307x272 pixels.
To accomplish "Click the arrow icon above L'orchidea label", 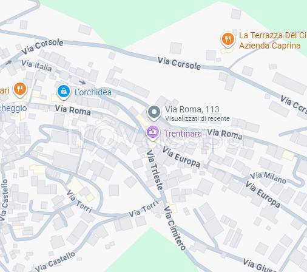I will pos(83,82).
